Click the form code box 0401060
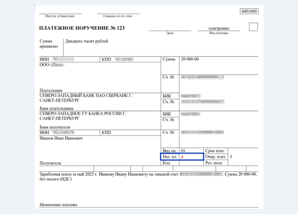Viewport: 298px width, 214px height. pos(249,12)
